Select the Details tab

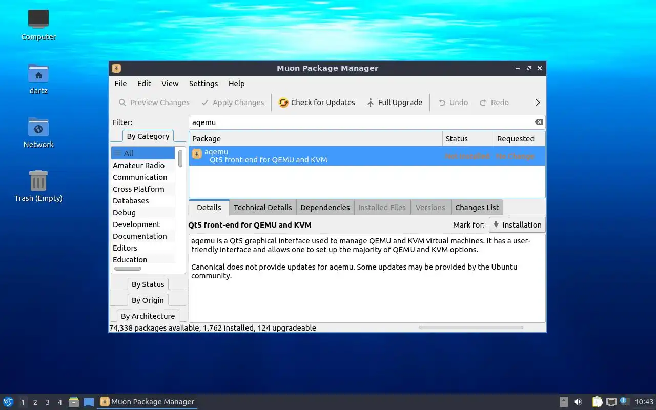tap(209, 208)
